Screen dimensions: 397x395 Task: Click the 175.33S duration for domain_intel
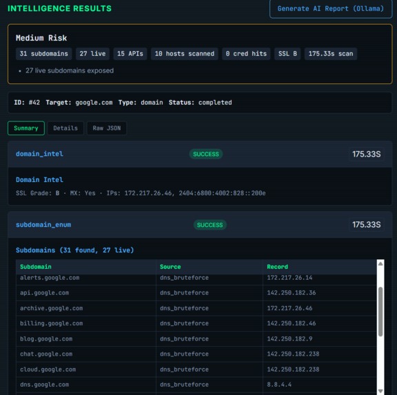coord(367,154)
